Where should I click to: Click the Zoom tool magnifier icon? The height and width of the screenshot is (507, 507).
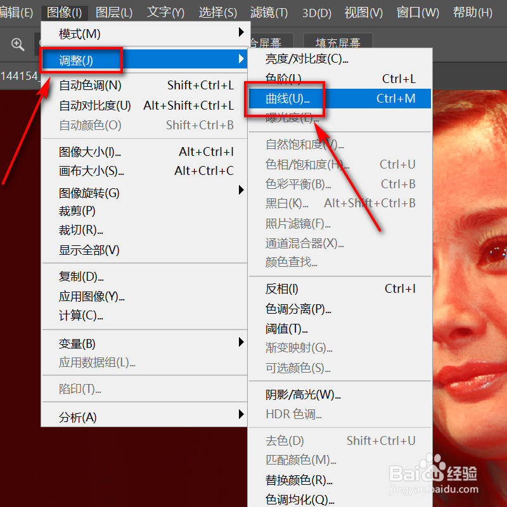click(x=18, y=44)
